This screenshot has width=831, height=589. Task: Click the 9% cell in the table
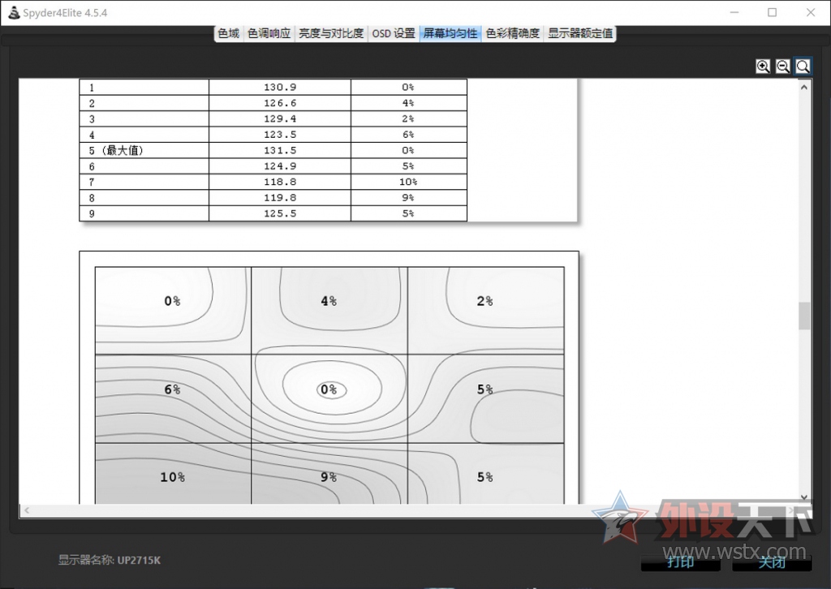pos(408,198)
